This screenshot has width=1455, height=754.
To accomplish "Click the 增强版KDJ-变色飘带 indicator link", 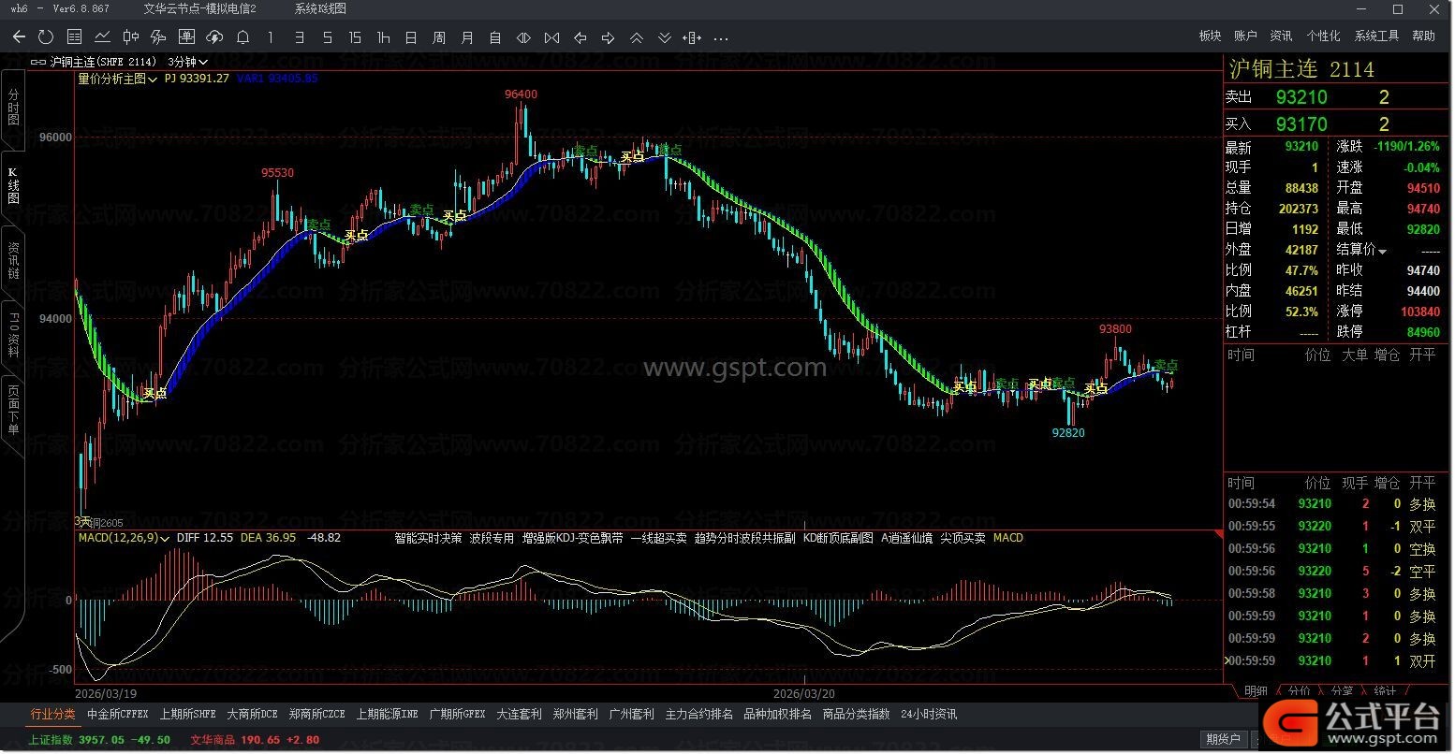I will tap(572, 538).
